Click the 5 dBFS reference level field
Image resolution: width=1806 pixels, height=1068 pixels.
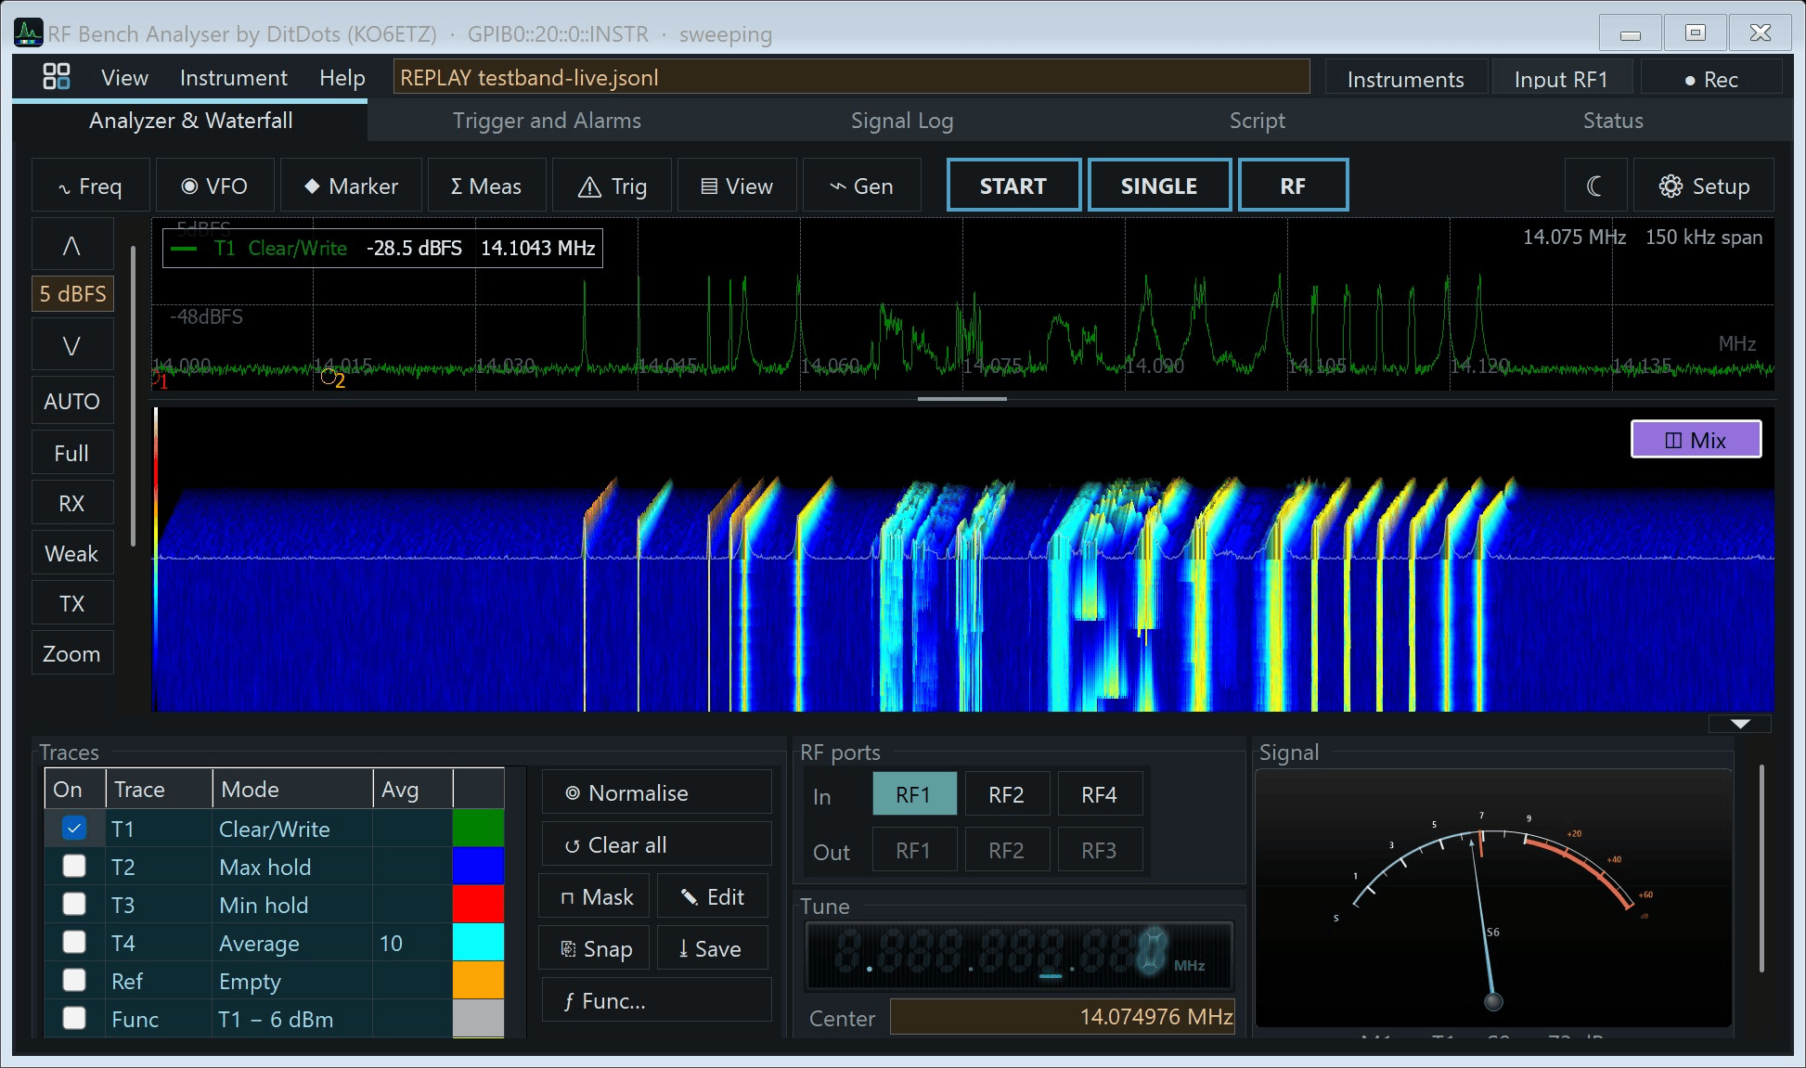click(x=72, y=294)
